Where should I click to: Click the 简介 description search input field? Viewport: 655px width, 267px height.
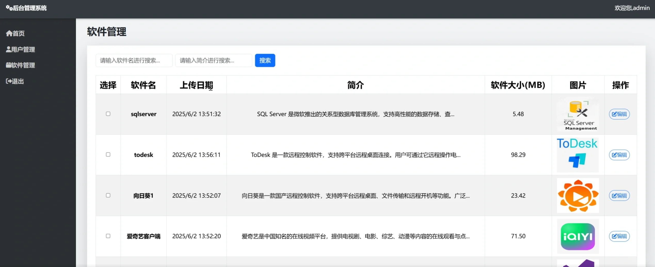pos(214,60)
